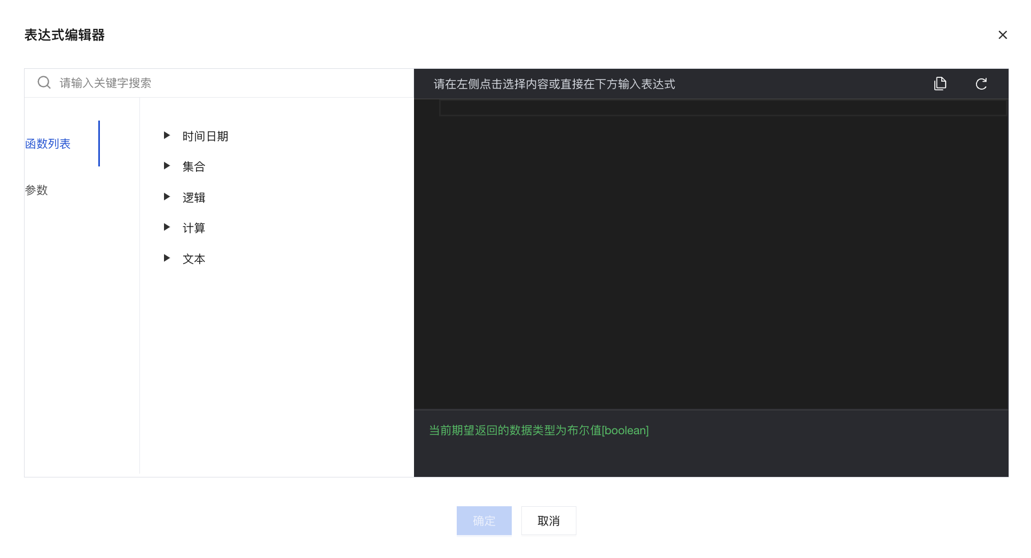Select the 计算 tree label
Viewport: 1031px width, 558px height.
coord(194,228)
